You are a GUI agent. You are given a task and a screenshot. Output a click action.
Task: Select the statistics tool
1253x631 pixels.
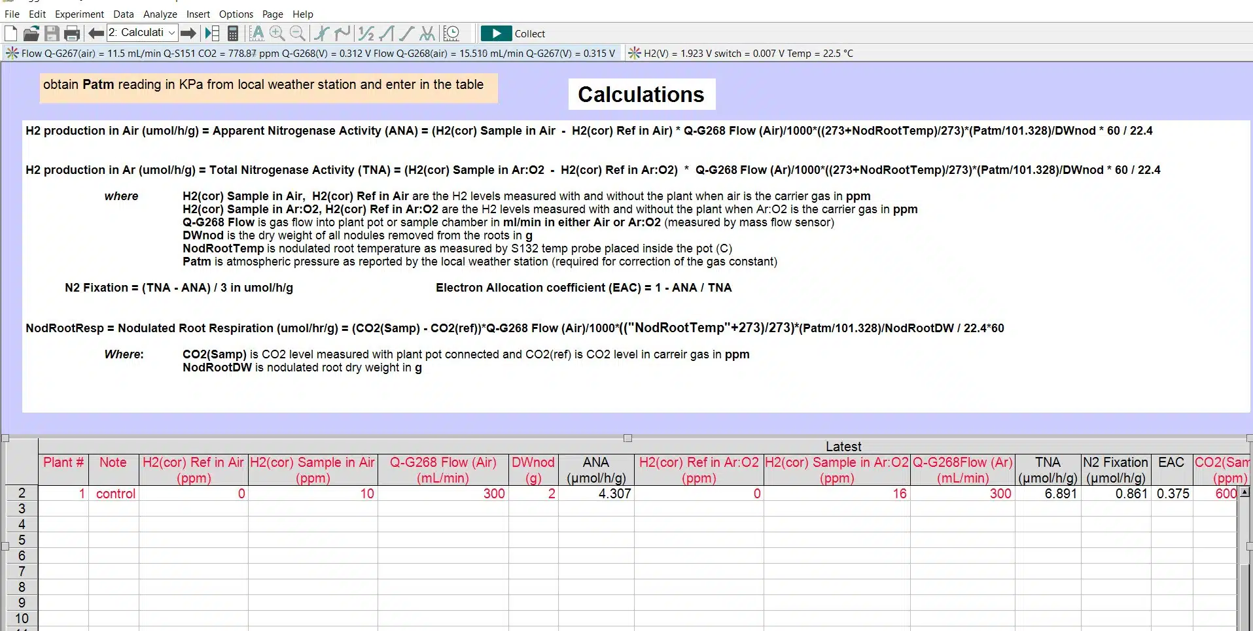tap(366, 33)
